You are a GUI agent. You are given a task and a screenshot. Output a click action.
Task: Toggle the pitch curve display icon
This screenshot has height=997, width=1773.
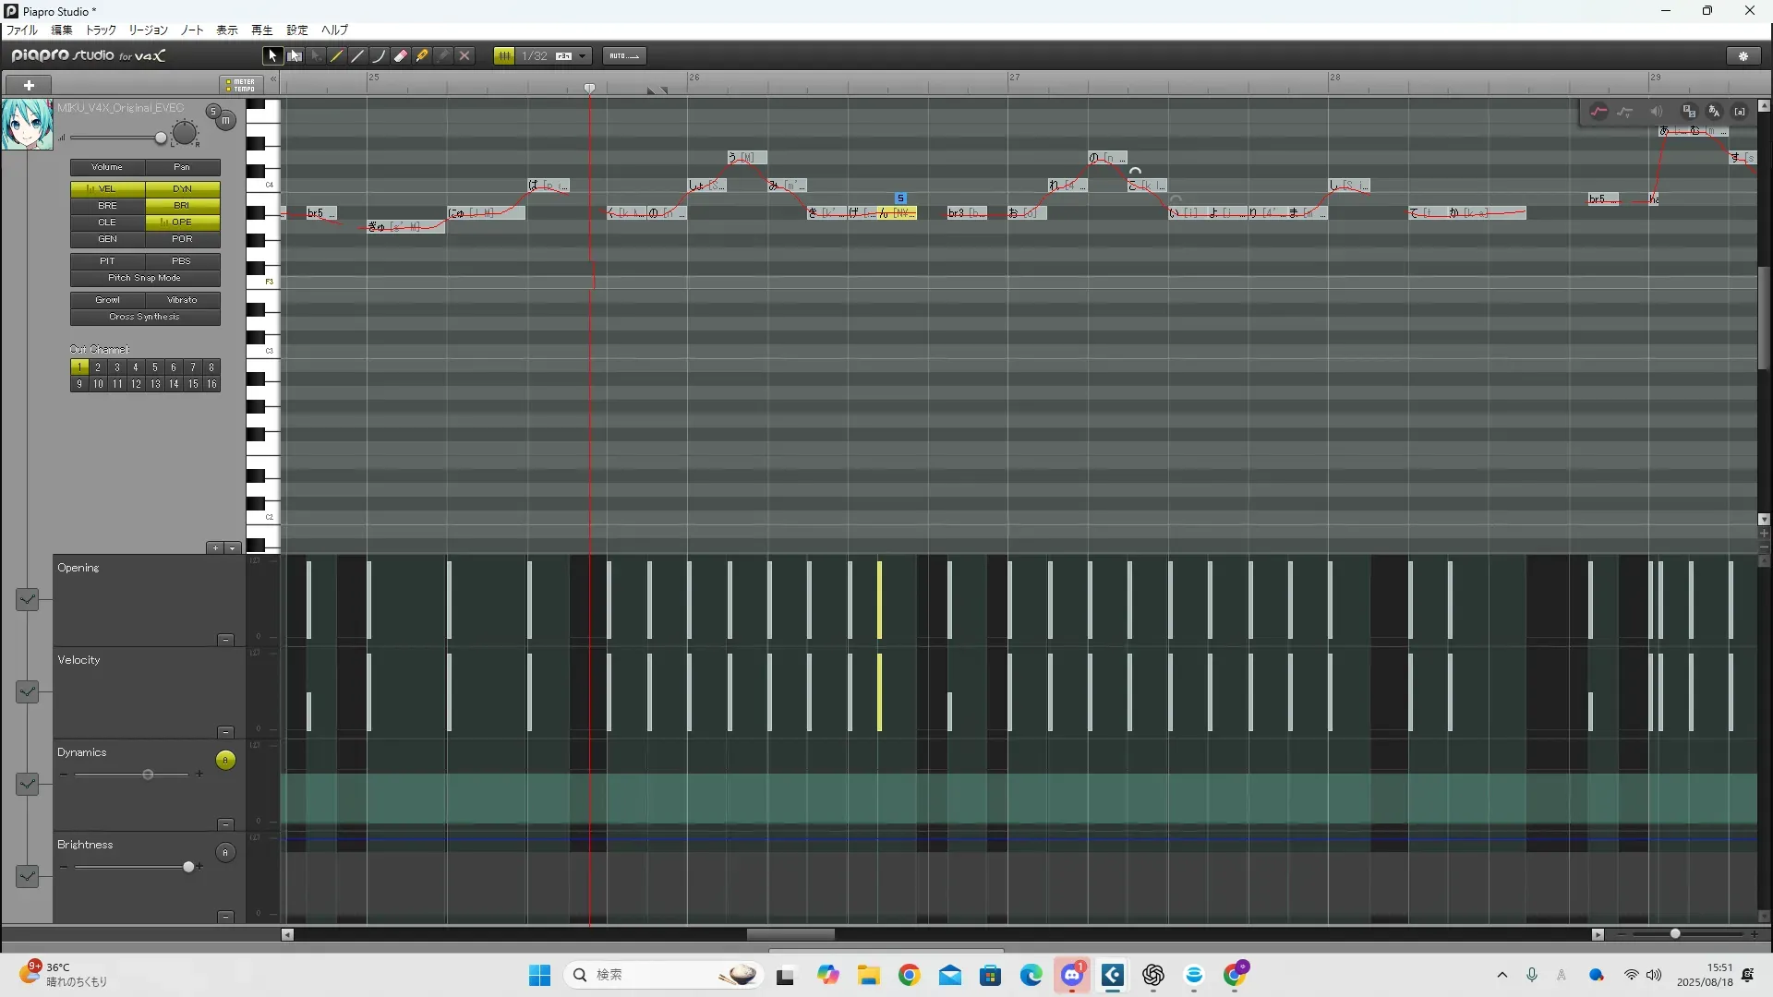pos(1598,112)
